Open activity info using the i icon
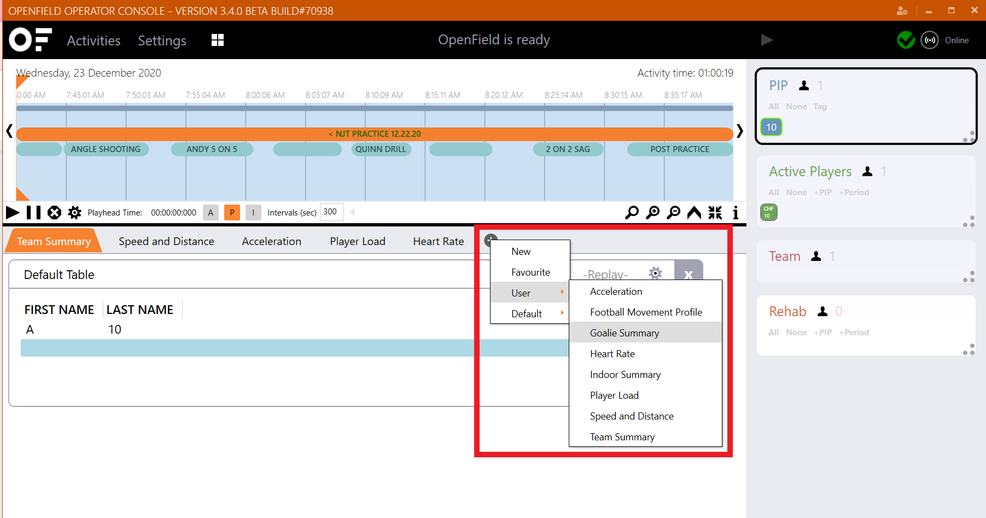Image resolution: width=986 pixels, height=518 pixels. point(736,212)
